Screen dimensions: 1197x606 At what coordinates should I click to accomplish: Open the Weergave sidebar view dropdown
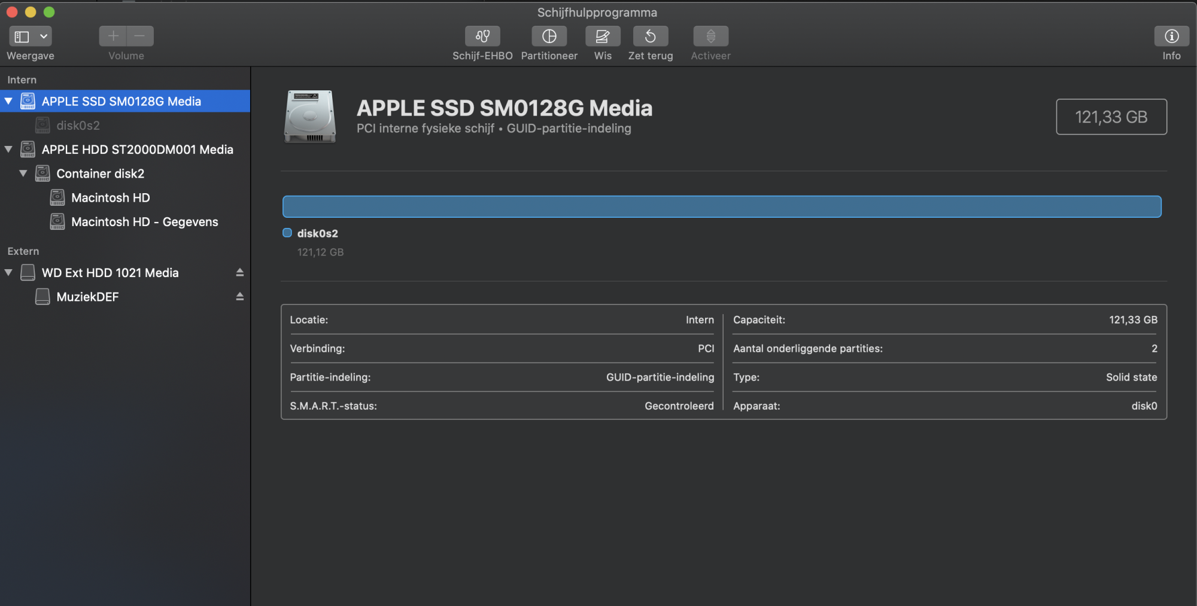click(31, 36)
